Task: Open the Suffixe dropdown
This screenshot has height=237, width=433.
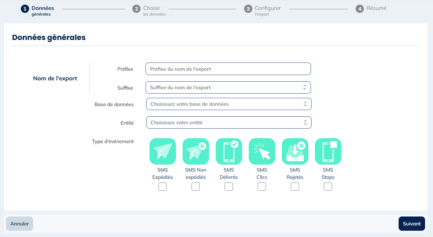Action: pos(228,88)
